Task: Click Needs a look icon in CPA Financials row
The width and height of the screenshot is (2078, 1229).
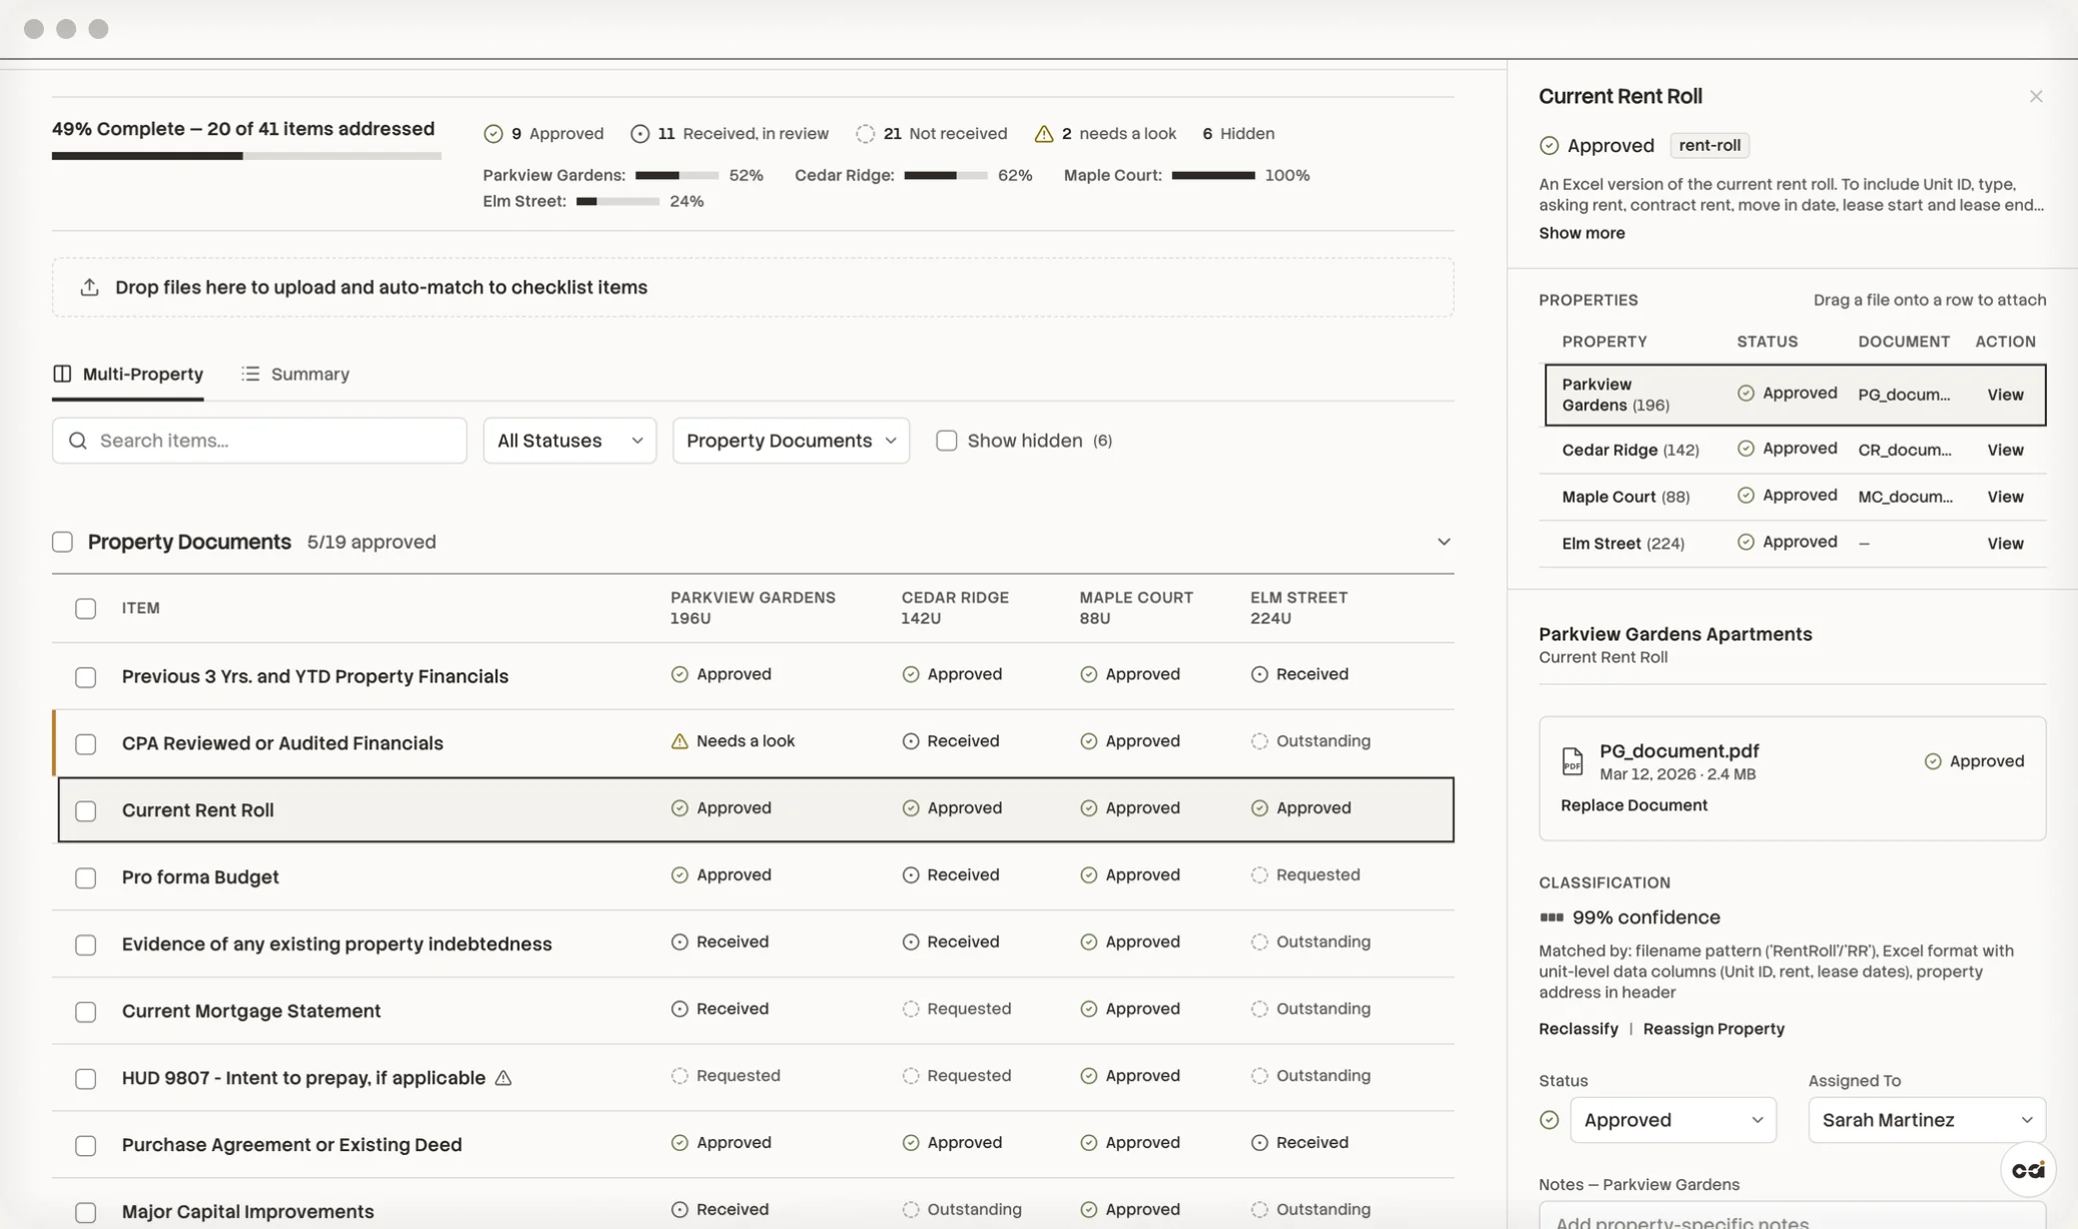Action: [679, 741]
